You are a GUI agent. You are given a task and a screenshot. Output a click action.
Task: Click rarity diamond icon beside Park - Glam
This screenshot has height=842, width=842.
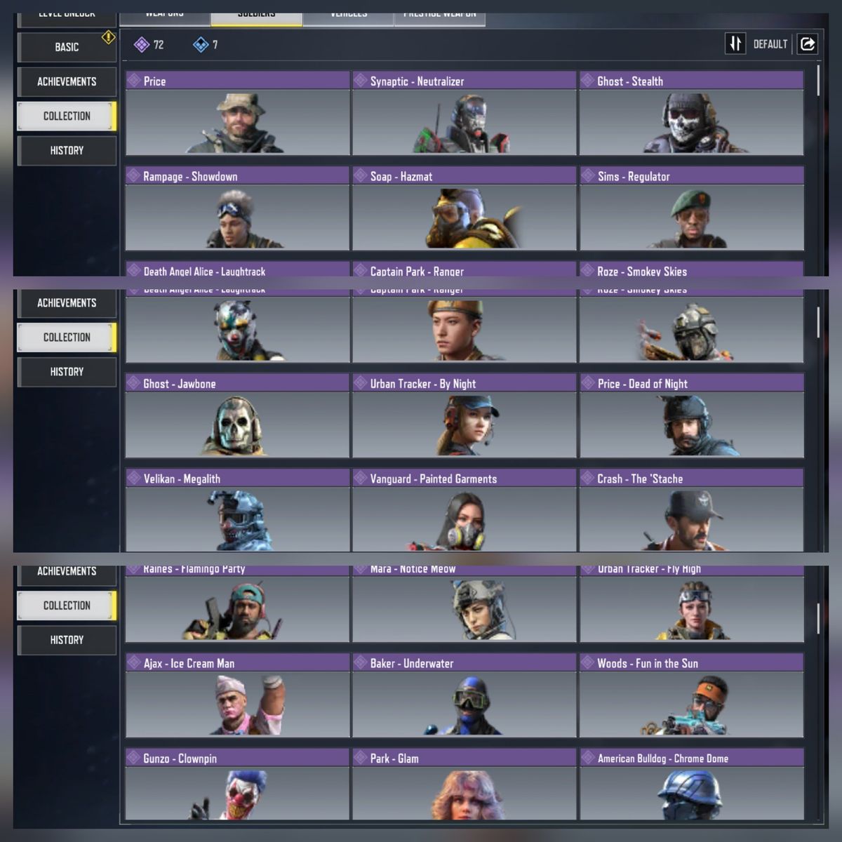[x=361, y=758]
